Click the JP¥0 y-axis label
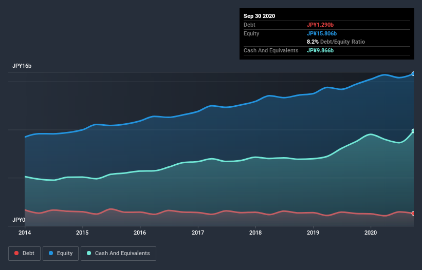This screenshot has width=422, height=270. click(x=19, y=220)
